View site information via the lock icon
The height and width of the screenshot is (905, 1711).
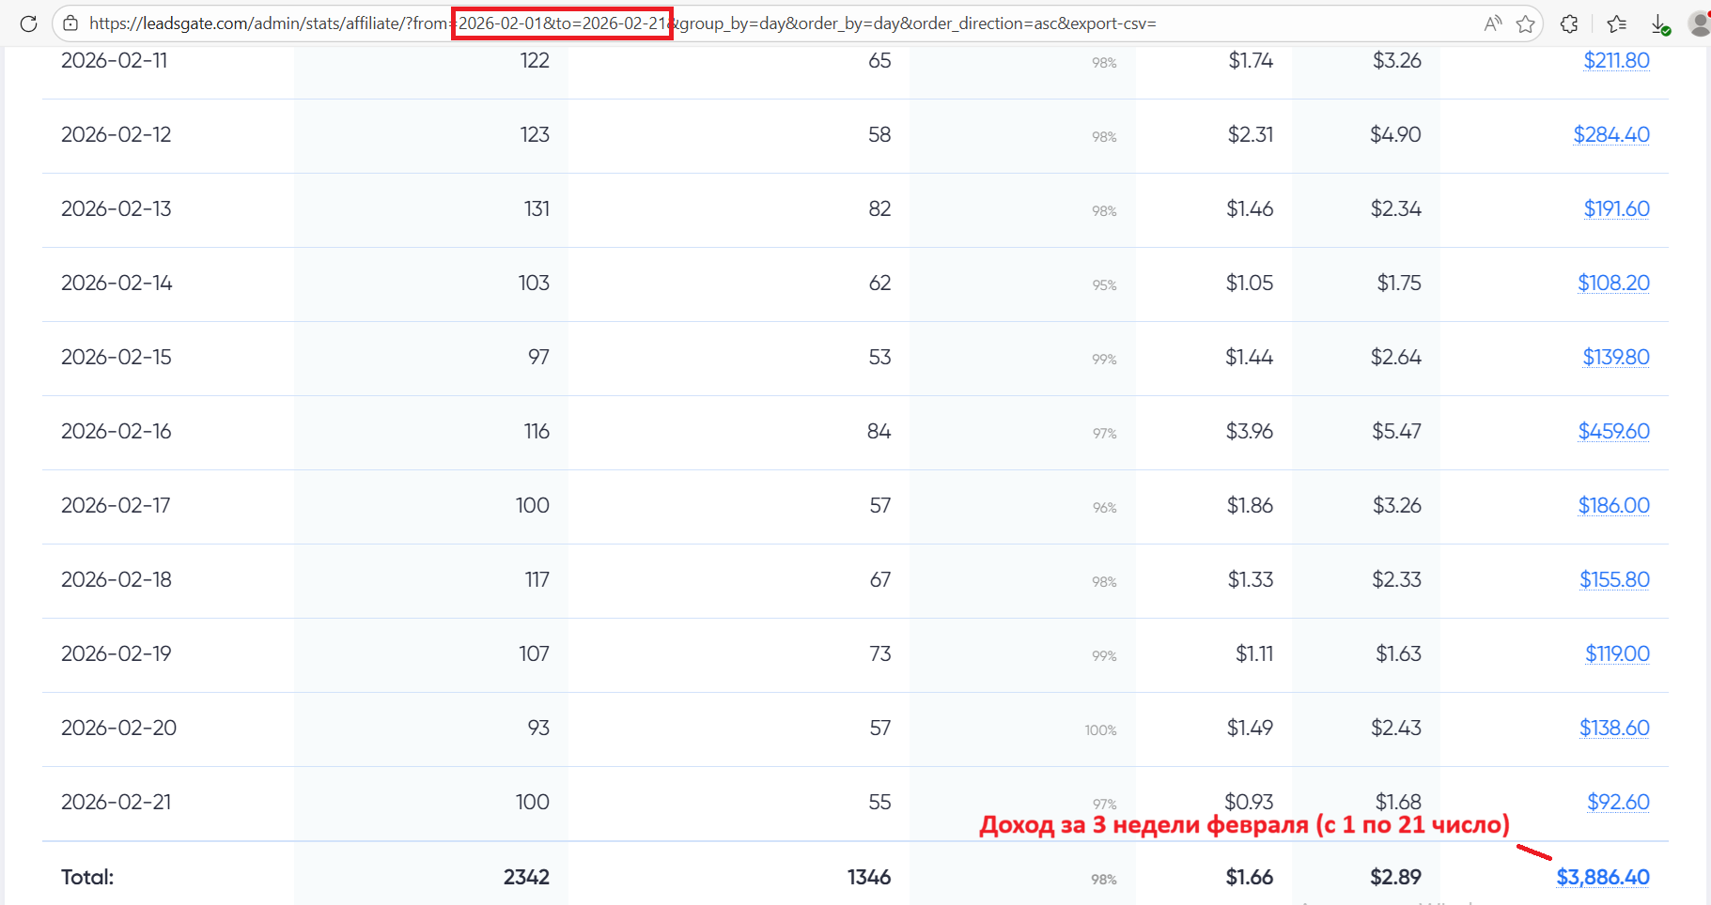click(x=70, y=23)
